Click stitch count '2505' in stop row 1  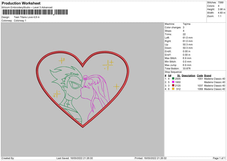pyautogui.click(x=178, y=79)
